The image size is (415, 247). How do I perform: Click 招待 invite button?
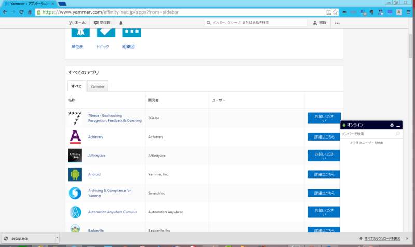point(320,23)
